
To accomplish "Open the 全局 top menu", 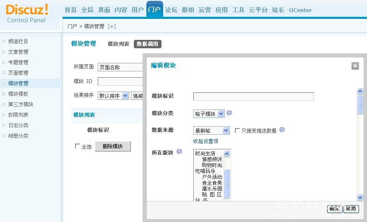I will click(x=87, y=10).
